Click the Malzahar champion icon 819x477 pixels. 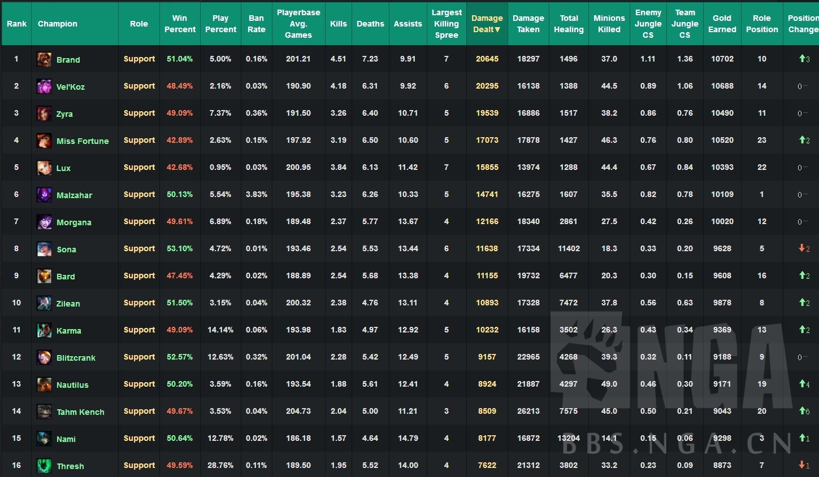pos(44,195)
